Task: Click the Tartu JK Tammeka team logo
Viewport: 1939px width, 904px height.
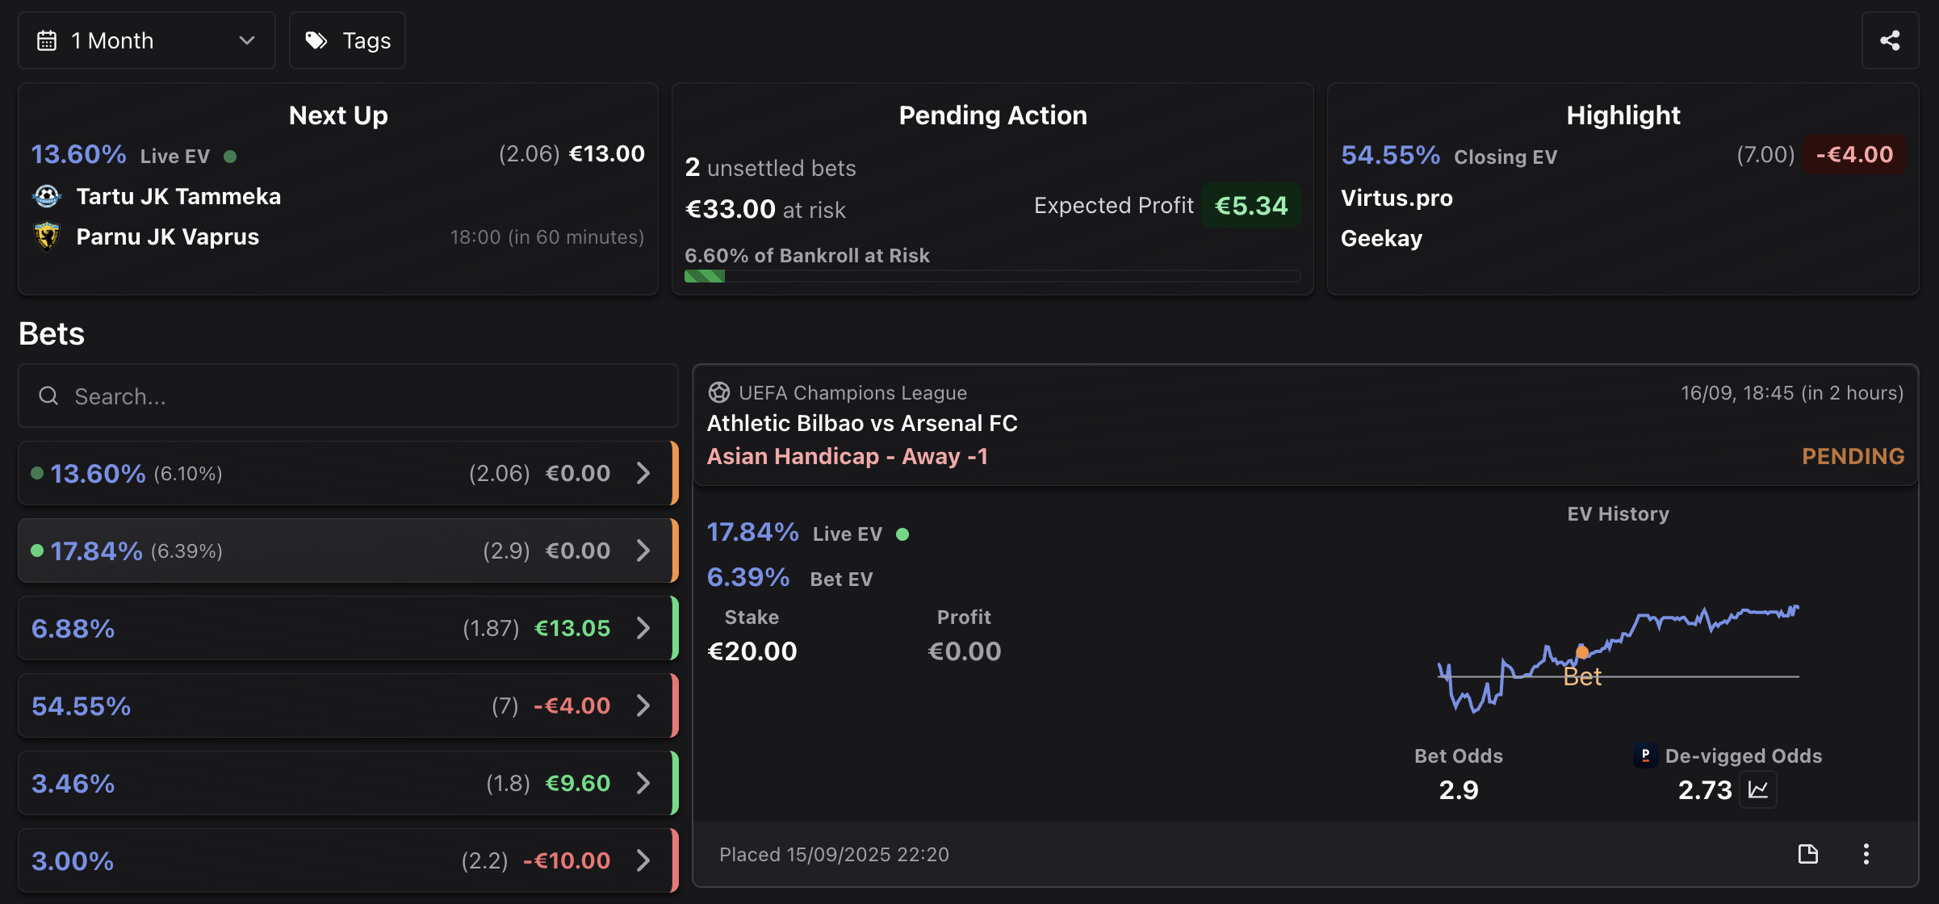Action: (47, 196)
